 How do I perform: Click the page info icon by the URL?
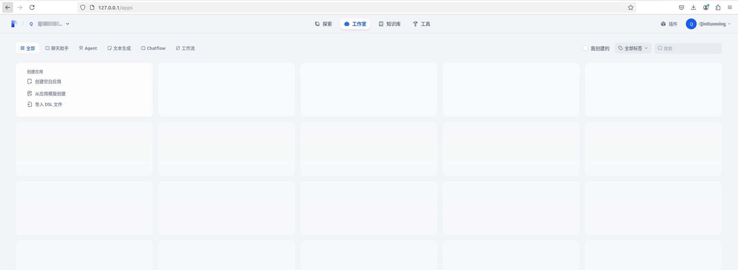(x=92, y=7)
